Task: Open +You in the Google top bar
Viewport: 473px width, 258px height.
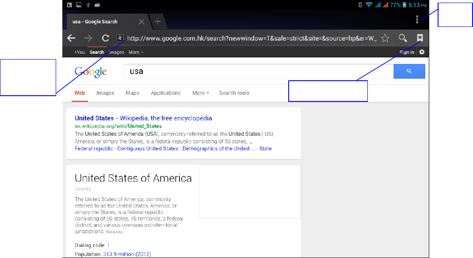Action: pyautogui.click(x=80, y=52)
